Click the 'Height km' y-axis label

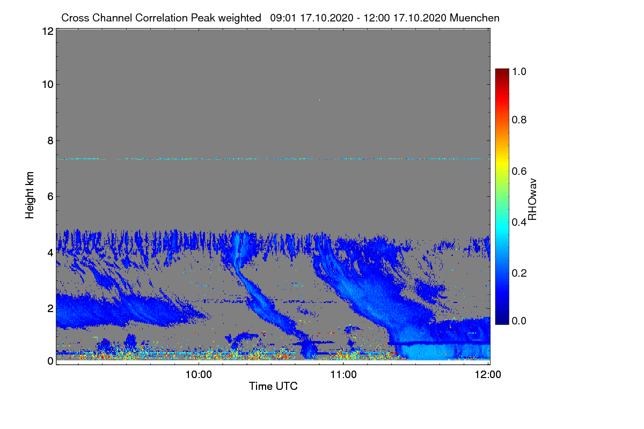[30, 195]
